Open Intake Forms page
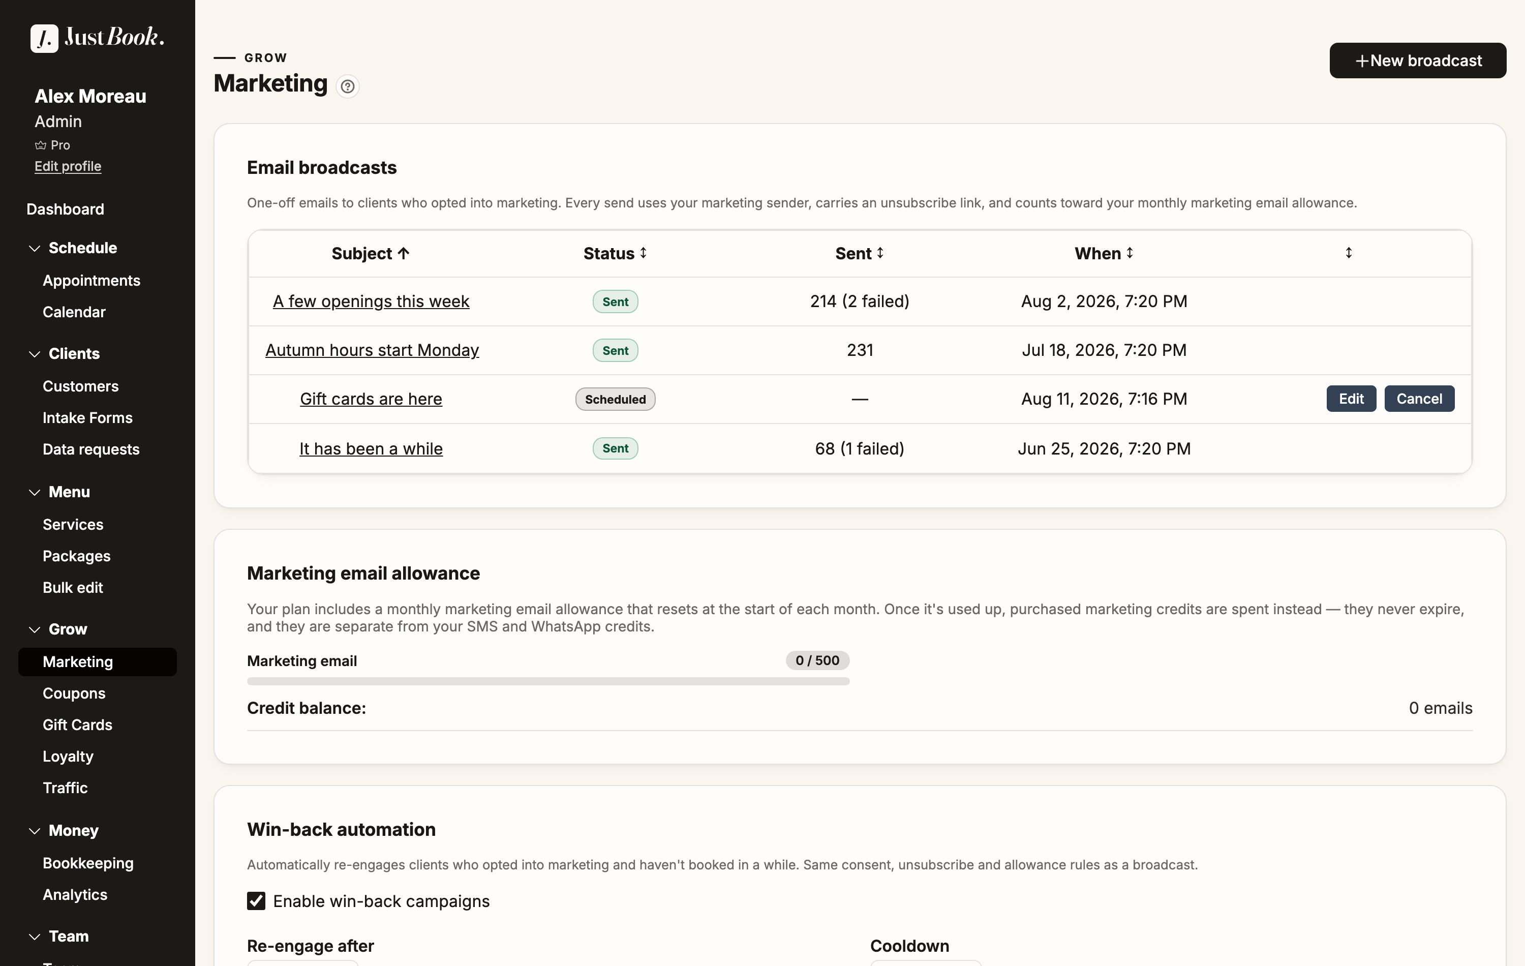Image resolution: width=1525 pixels, height=966 pixels. [x=87, y=418]
